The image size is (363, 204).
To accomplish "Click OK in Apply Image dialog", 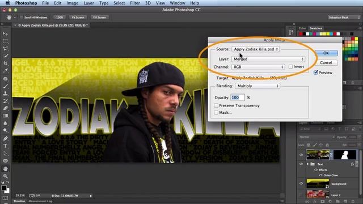I will [x=326, y=53].
